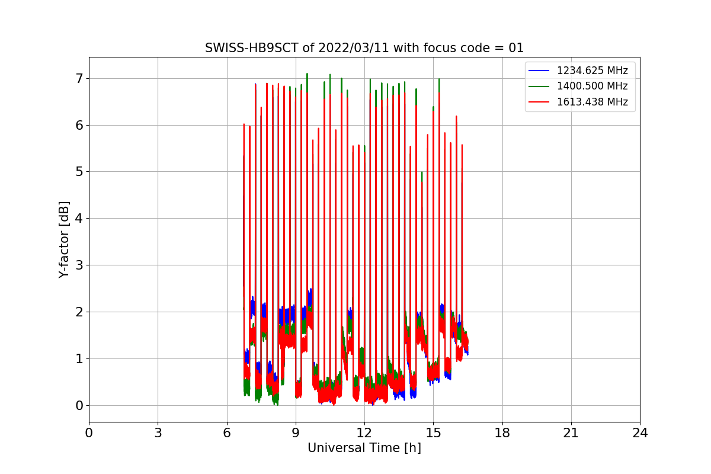This screenshot has height=474, width=711.
Task: Click the green legend line sample
Action: (539, 87)
